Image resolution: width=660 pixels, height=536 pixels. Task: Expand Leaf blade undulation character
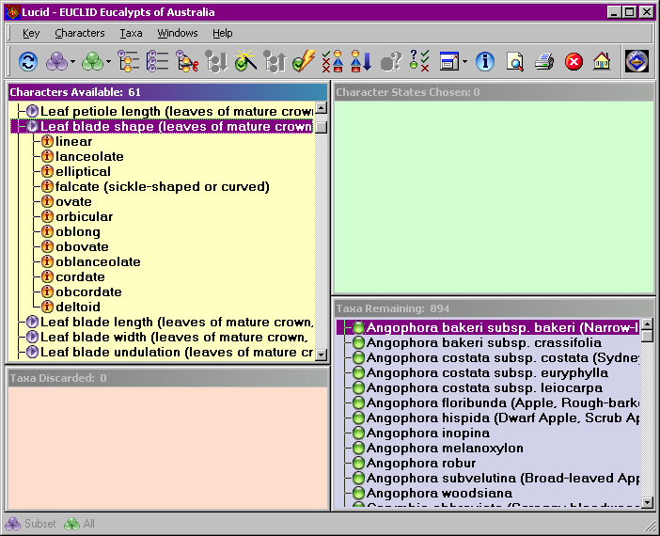point(32,352)
